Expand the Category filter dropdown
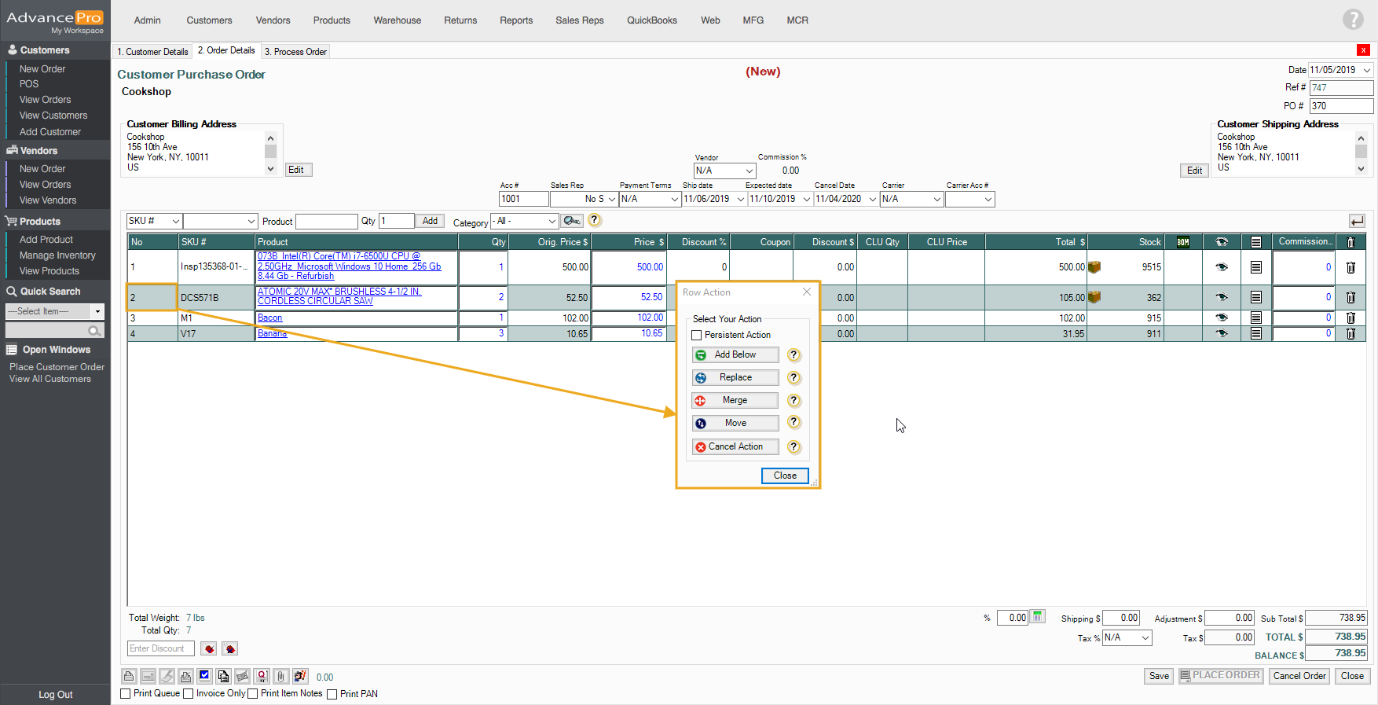 click(x=524, y=222)
